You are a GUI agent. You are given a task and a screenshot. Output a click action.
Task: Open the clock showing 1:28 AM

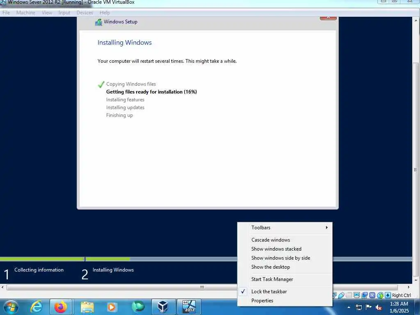coord(399,307)
